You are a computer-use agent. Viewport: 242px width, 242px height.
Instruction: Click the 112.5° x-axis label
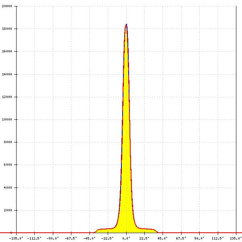218,238
